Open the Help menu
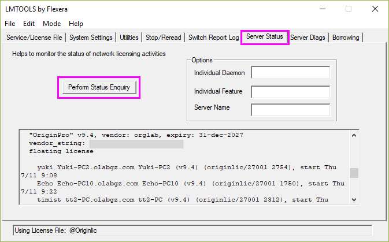Image resolution: width=389 pixels, height=242 pixels. 76,24
